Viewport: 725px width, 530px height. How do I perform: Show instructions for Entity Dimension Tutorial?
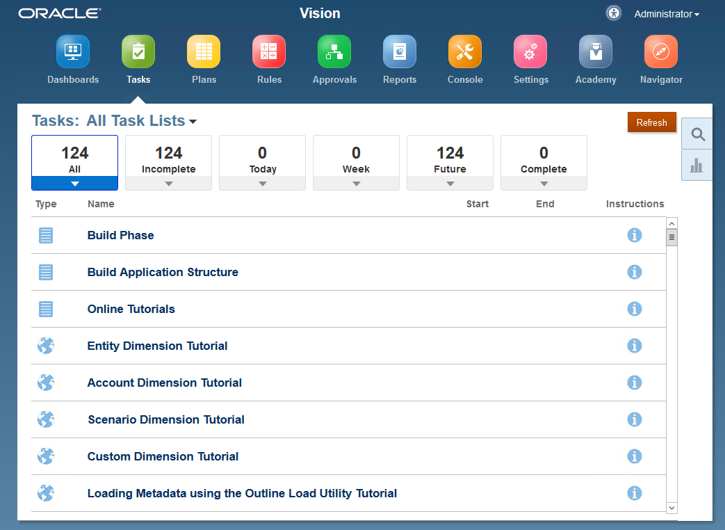635,346
